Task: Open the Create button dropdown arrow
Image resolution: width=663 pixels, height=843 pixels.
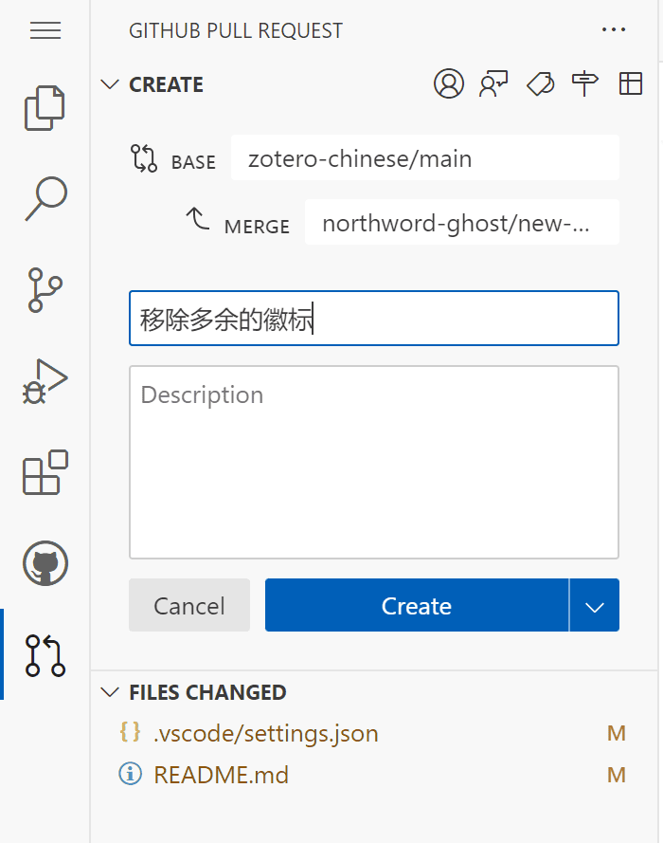Action: [595, 606]
